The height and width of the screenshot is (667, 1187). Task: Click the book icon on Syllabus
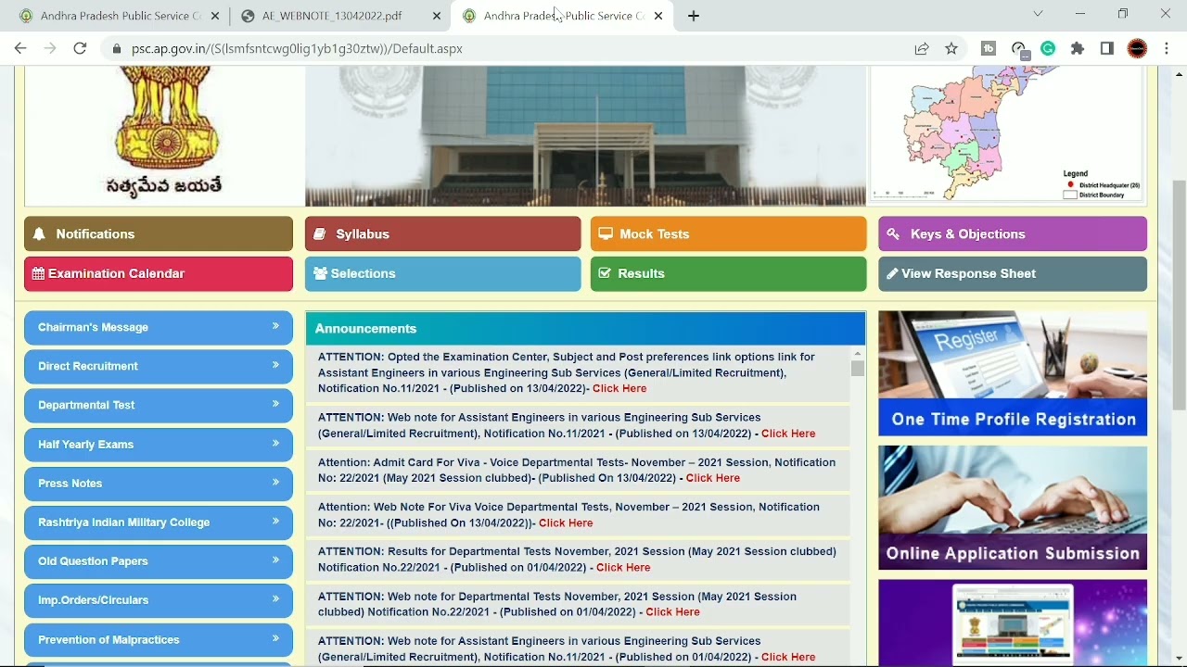[x=320, y=234]
